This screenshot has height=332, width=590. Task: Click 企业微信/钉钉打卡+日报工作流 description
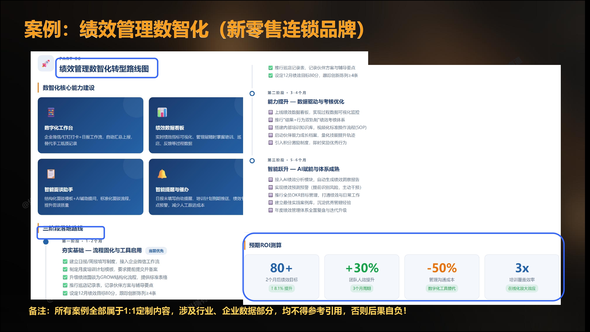click(x=88, y=140)
